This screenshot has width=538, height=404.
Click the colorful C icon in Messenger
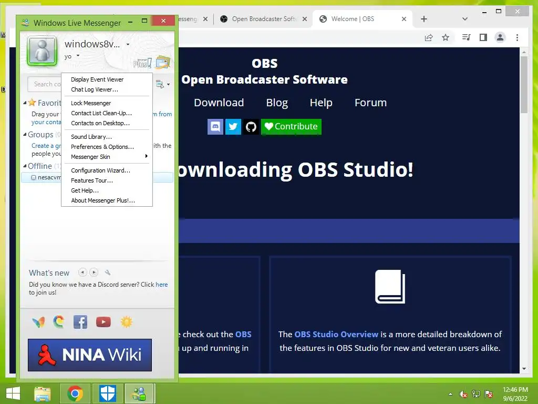[x=59, y=322]
